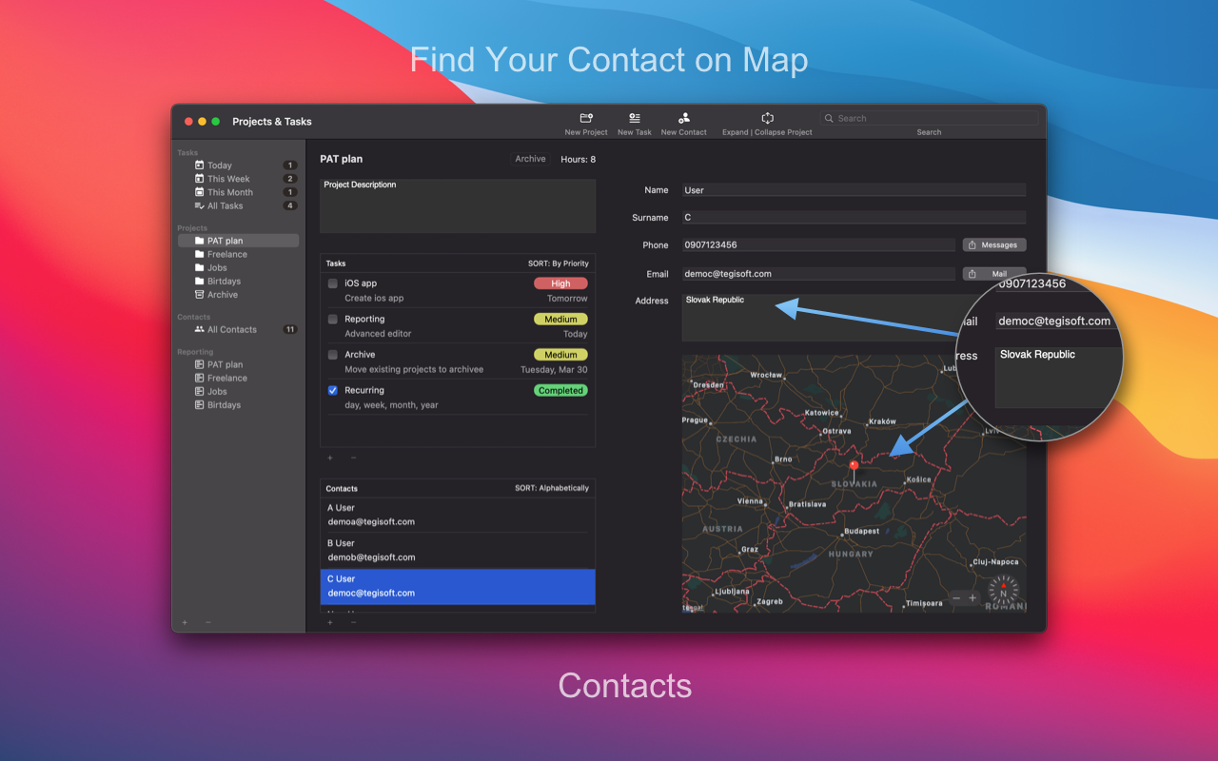1218x761 pixels.
Task: Click the Freelance report icon under Reporting
Action: click(x=199, y=378)
